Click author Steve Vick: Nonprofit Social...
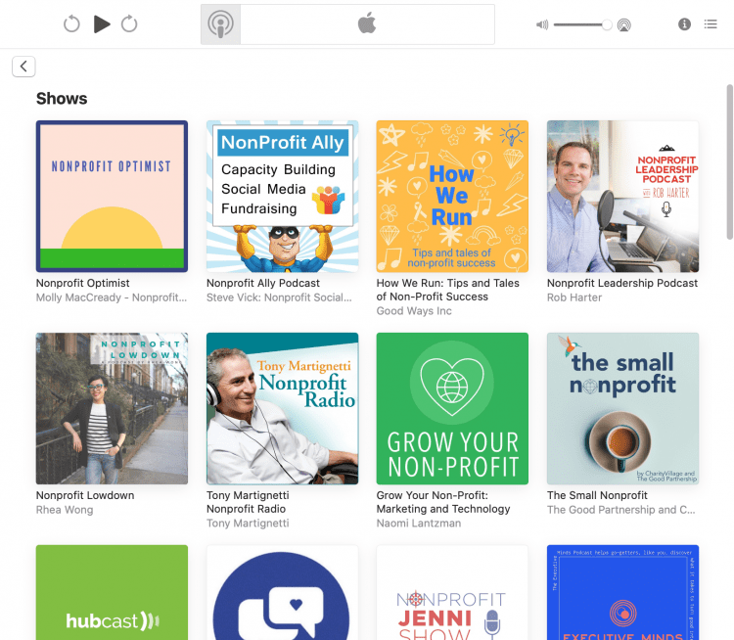 tap(279, 297)
